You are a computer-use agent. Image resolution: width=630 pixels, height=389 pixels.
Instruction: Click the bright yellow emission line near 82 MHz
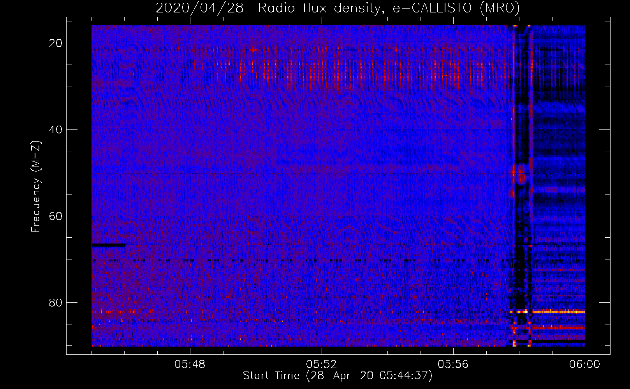click(558, 312)
